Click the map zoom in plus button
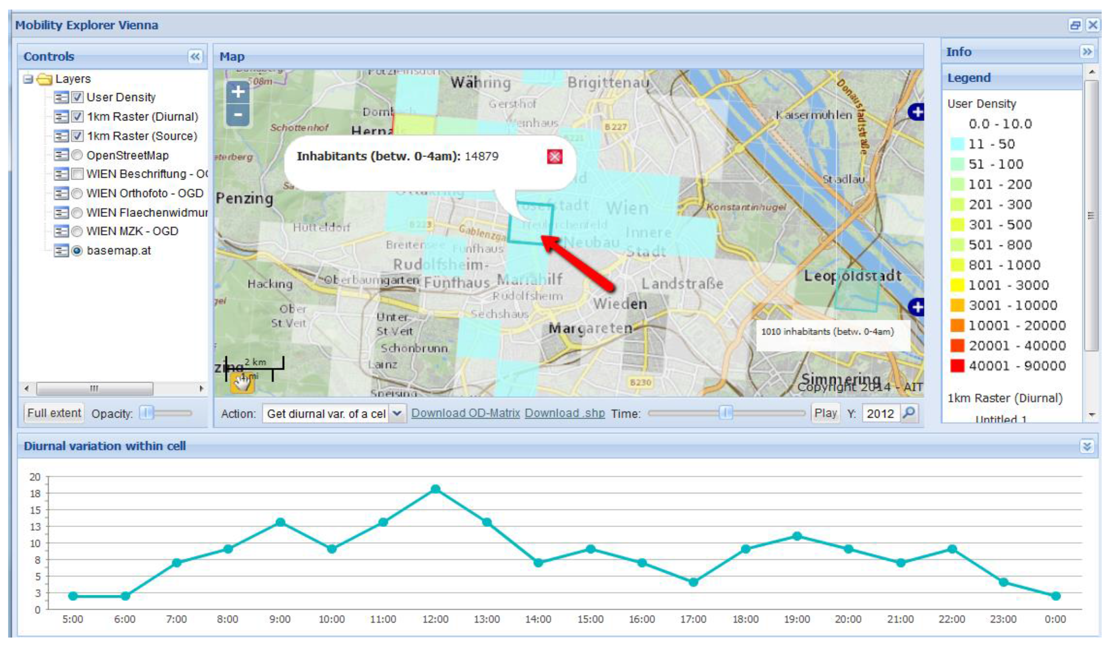This screenshot has width=1112, height=646. (x=238, y=92)
